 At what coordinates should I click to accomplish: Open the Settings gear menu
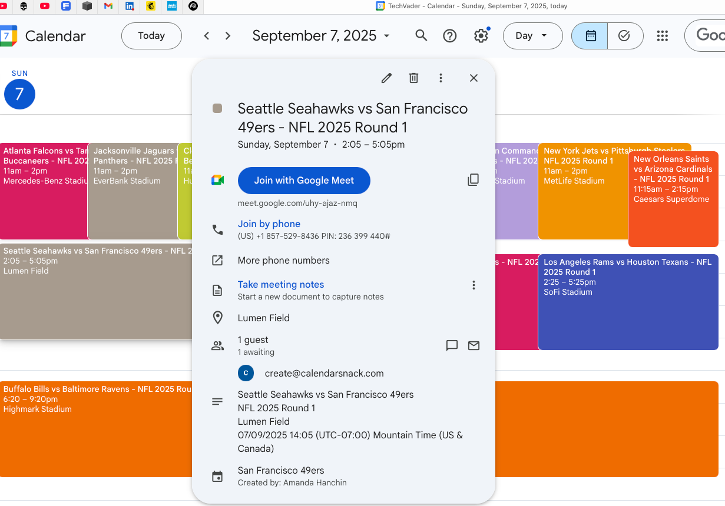click(x=481, y=36)
